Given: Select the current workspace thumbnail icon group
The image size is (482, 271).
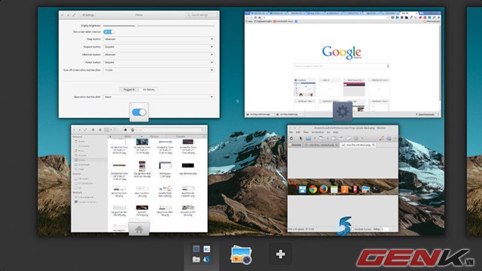Looking at the screenshot, I should 201,254.
